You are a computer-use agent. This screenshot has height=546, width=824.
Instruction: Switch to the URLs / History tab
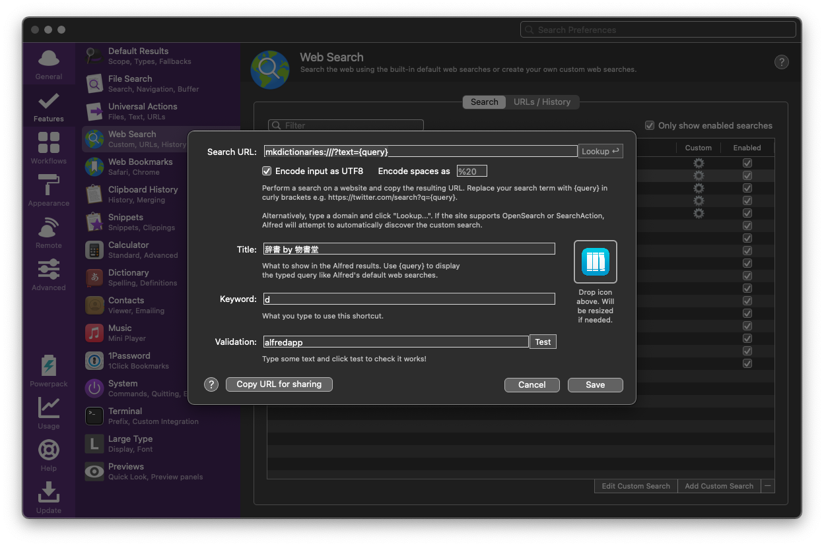[x=542, y=102]
